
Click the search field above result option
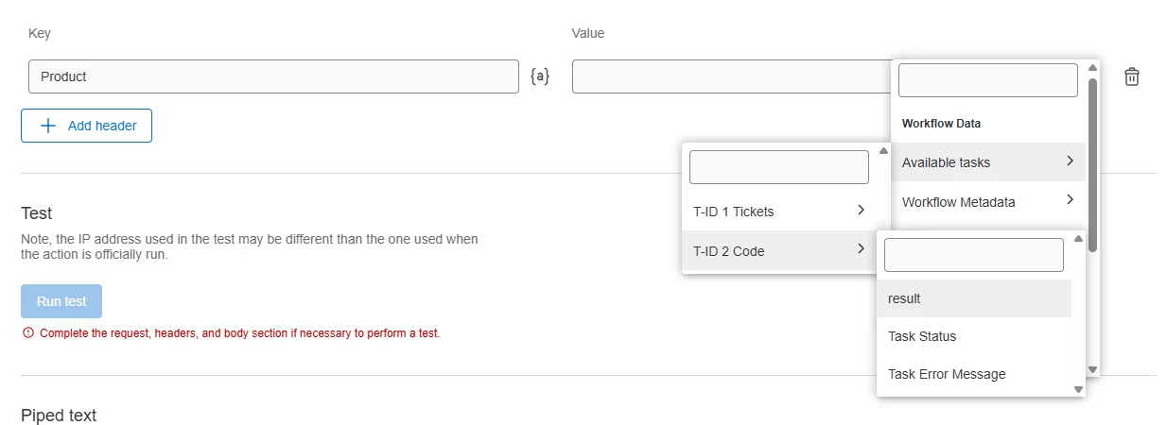pos(974,255)
